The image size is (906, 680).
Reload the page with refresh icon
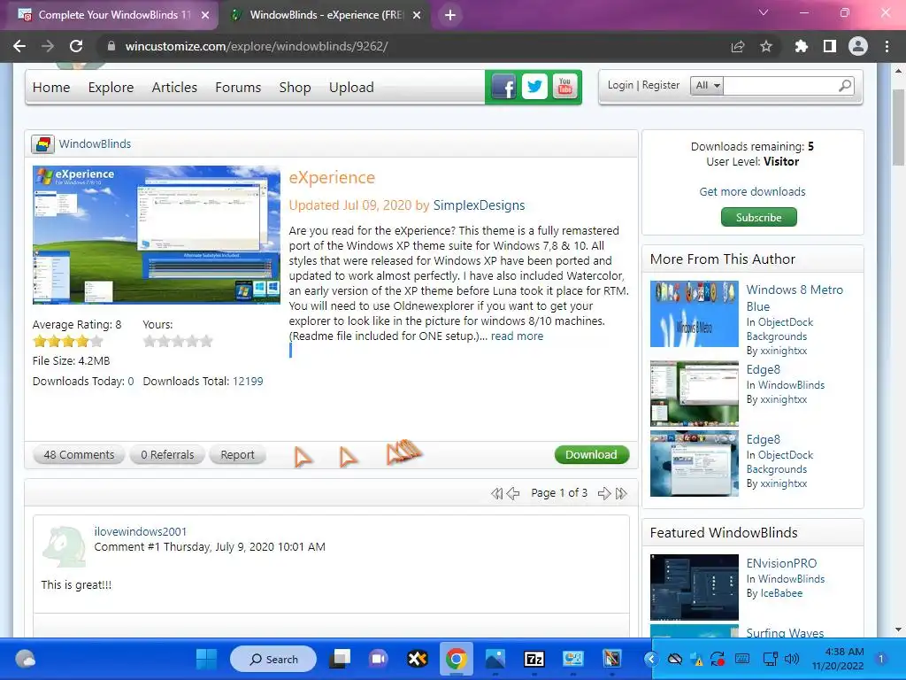click(76, 46)
